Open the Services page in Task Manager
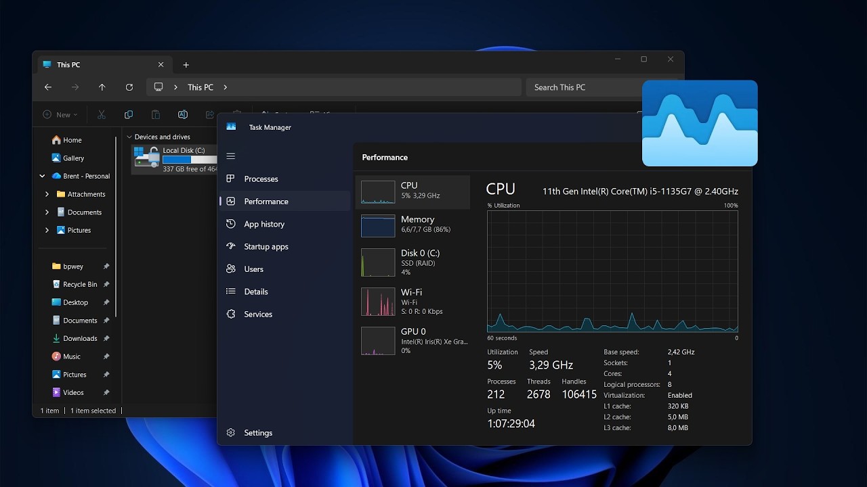Image resolution: width=867 pixels, height=487 pixels. click(x=284, y=315)
